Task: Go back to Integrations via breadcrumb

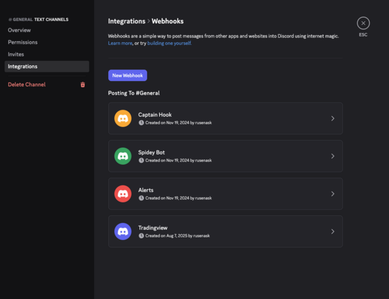Action: point(126,21)
